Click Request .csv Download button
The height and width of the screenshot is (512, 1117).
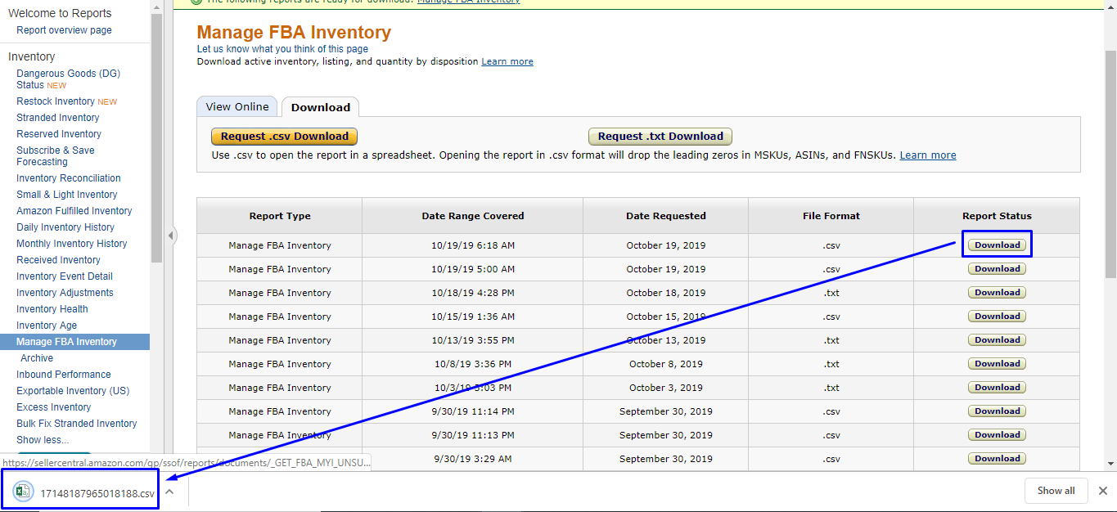tap(285, 137)
